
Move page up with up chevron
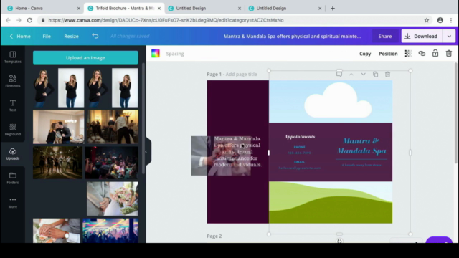click(351, 75)
